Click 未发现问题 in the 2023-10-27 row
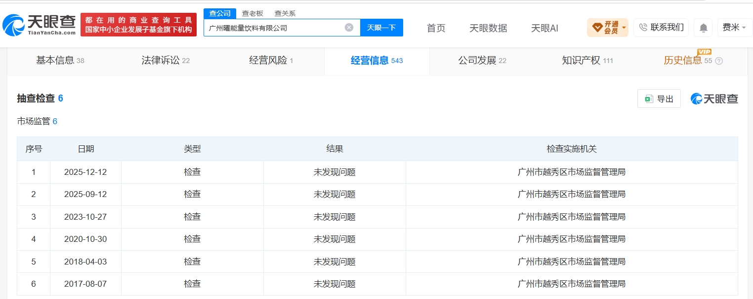 pyautogui.click(x=335, y=217)
